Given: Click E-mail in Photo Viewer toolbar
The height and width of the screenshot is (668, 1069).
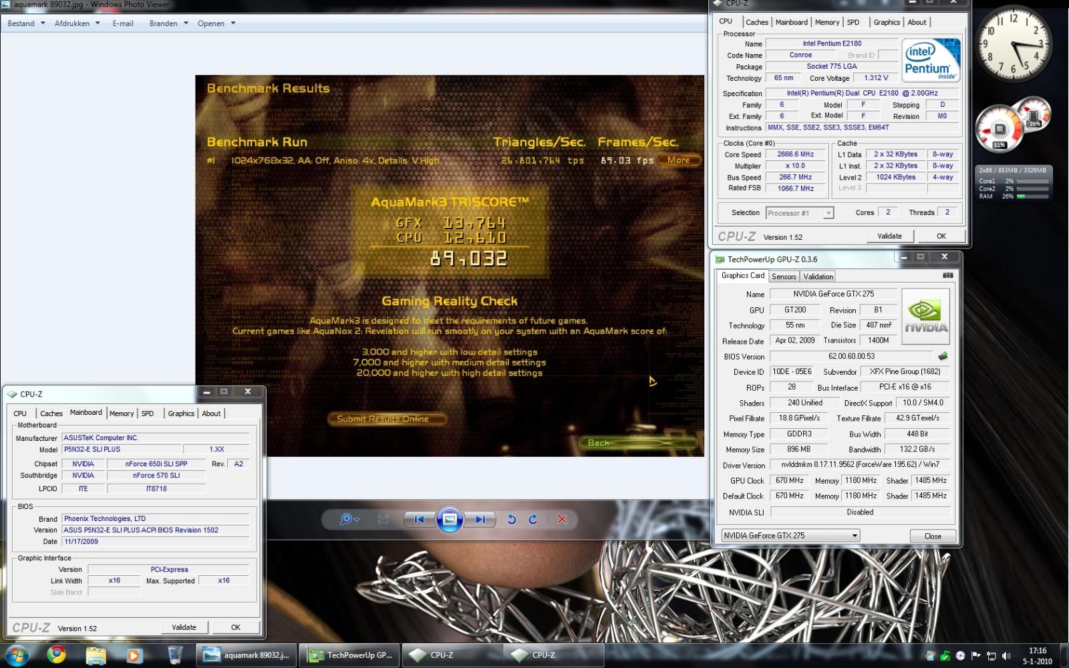Looking at the screenshot, I should click(x=123, y=23).
